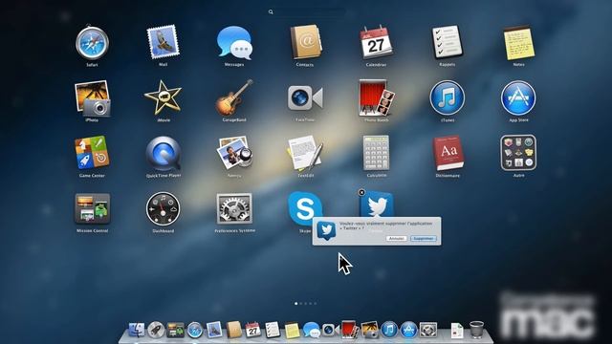
Task: Open Reminders checklist in the Dock
Action: coord(273,330)
